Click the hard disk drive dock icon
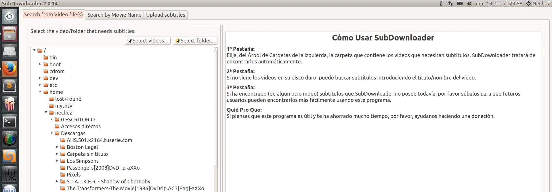 point(9,51)
